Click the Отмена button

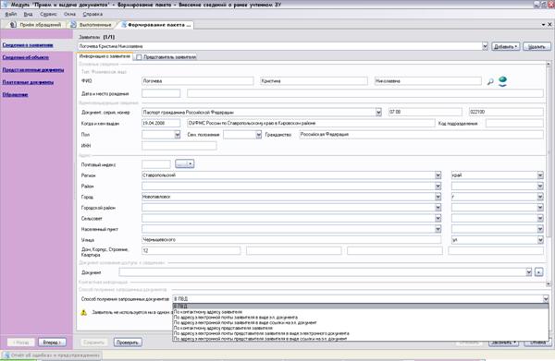coord(536,343)
